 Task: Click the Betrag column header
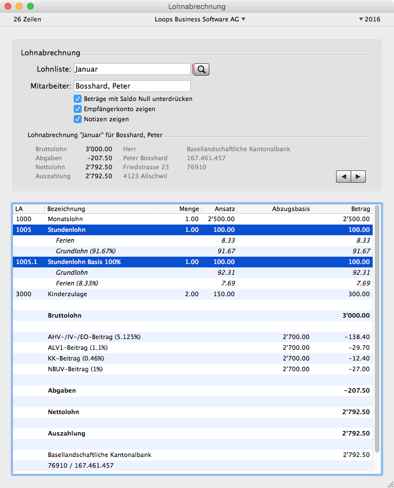tap(342, 209)
